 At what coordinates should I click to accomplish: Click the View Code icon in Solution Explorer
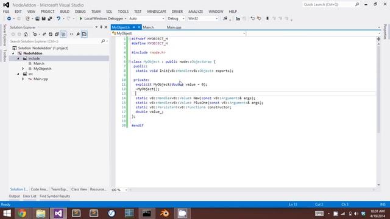(x=72, y=34)
